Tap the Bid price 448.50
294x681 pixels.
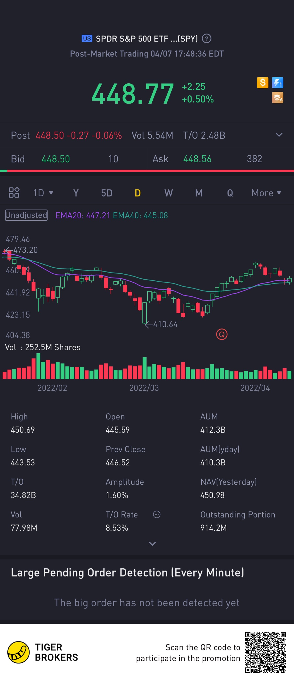pyautogui.click(x=55, y=159)
